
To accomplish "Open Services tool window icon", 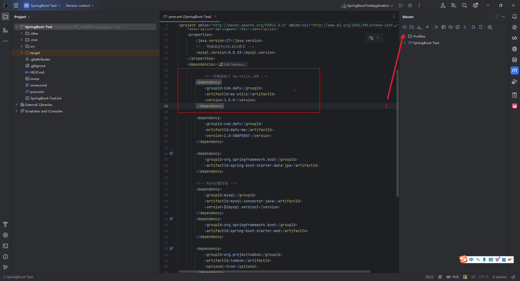I will 5,235.
